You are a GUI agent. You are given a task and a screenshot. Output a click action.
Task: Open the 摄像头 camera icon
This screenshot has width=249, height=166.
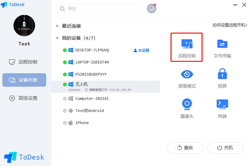click(187, 104)
